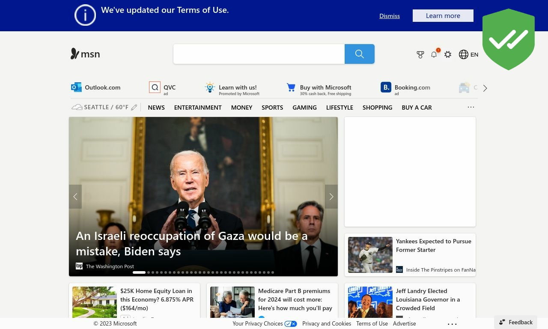This screenshot has width=548, height=329.
Task: Go to the SHOPPING tab
Action: pos(377,108)
